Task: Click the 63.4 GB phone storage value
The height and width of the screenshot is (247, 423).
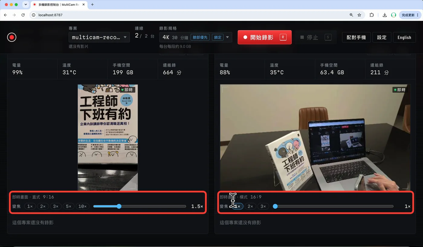Action: click(332, 72)
